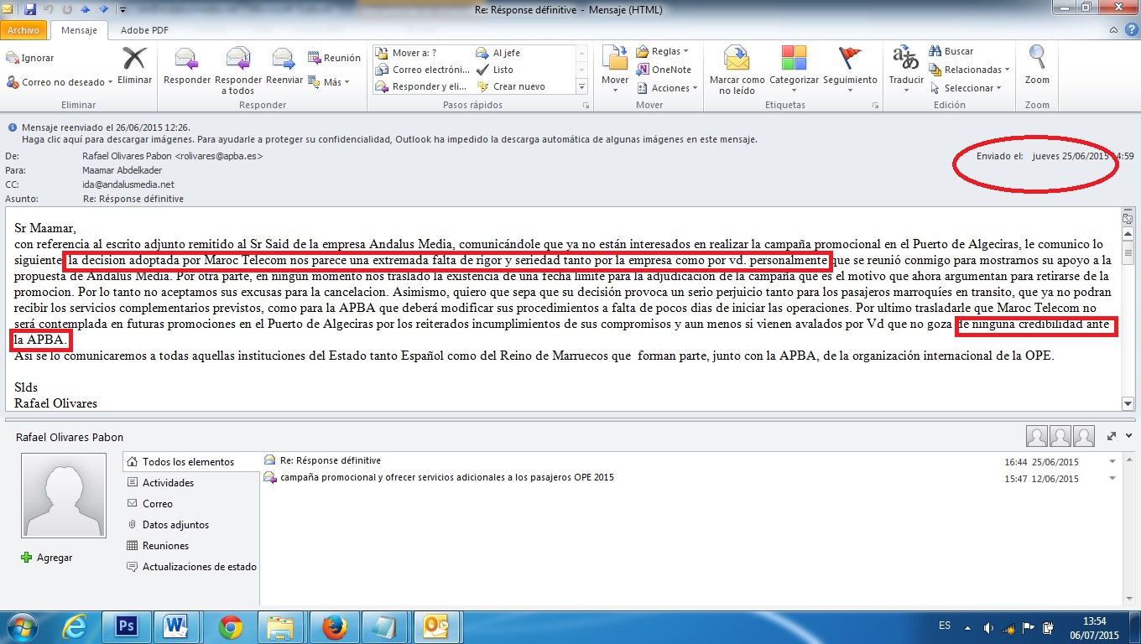Open the Reglas dropdown menu
The width and height of the screenshot is (1141, 644).
(663, 51)
